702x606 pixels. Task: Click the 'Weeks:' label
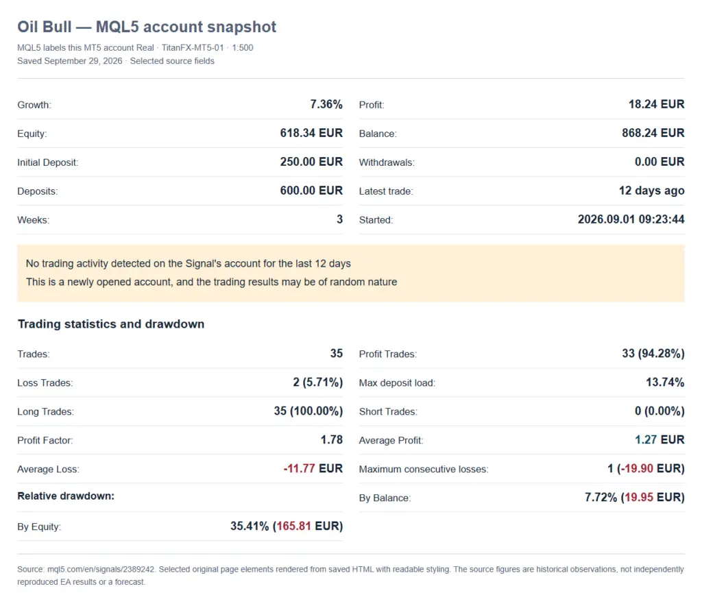34,220
